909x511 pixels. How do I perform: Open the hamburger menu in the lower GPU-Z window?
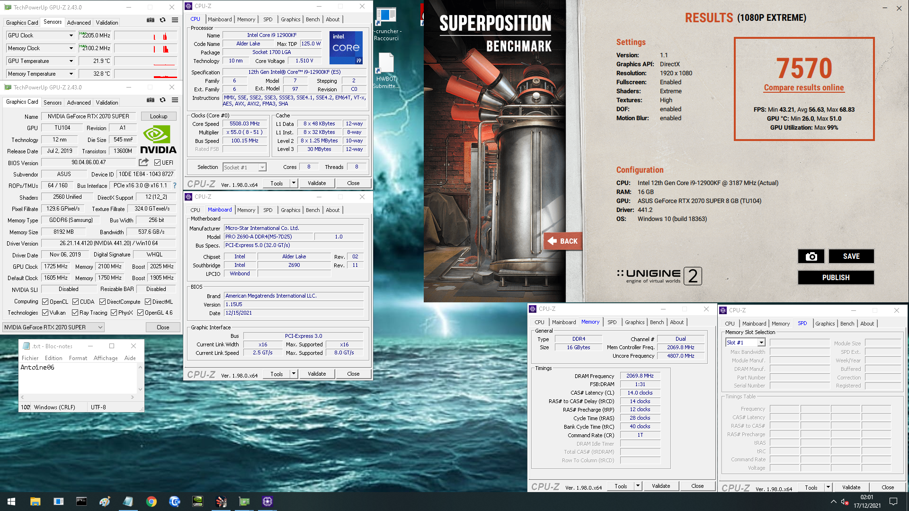point(175,100)
